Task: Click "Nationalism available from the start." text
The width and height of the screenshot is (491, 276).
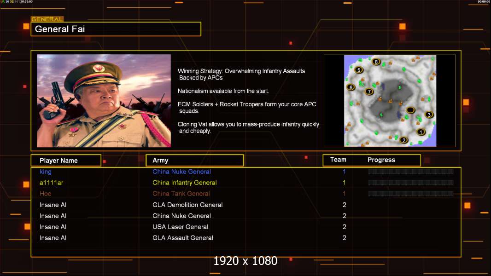Action: [x=223, y=91]
